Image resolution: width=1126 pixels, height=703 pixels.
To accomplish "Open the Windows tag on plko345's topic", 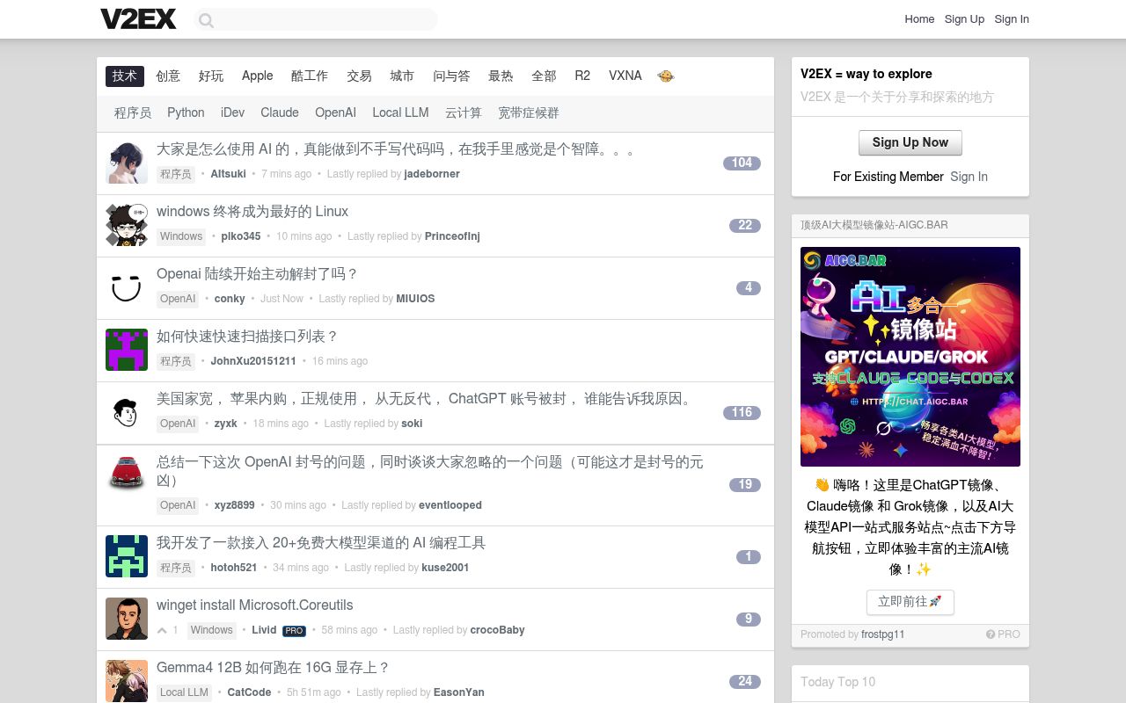I will [x=181, y=236].
